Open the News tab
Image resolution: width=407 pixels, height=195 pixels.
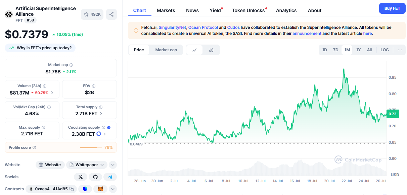point(192,10)
